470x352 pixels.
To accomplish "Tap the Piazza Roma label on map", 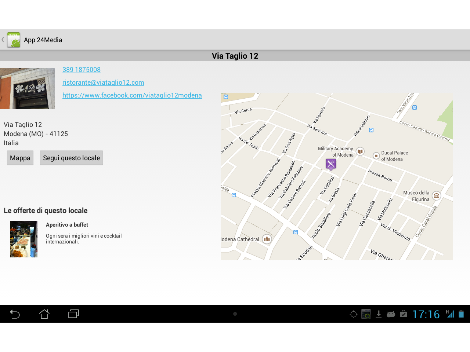I will click(380, 175).
